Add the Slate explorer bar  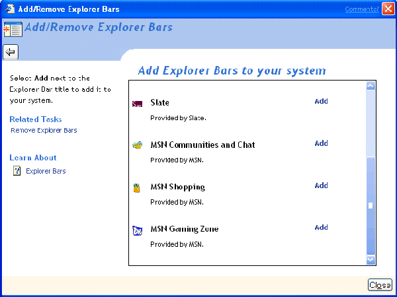coord(321,101)
